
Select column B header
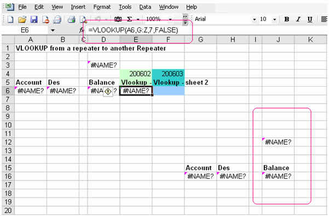click(x=63, y=39)
